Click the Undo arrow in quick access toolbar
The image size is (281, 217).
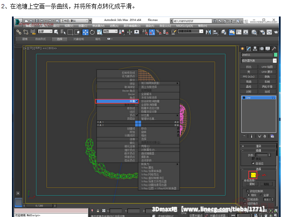(42, 21)
